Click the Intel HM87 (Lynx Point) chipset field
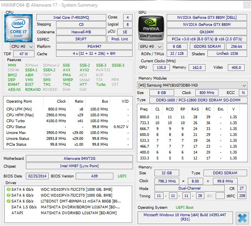 click(x=79, y=166)
